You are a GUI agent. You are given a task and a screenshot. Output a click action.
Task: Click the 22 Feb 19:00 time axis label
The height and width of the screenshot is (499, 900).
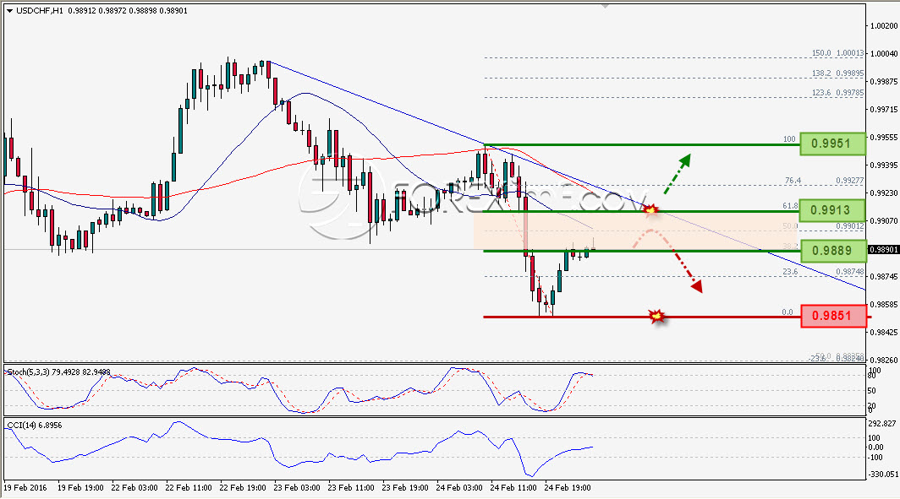(243, 487)
